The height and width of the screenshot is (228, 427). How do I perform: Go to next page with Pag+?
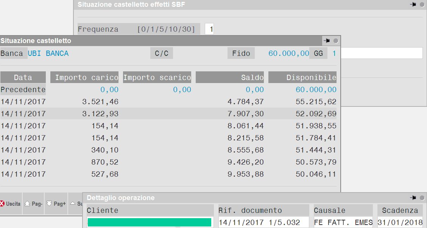[x=56, y=204]
